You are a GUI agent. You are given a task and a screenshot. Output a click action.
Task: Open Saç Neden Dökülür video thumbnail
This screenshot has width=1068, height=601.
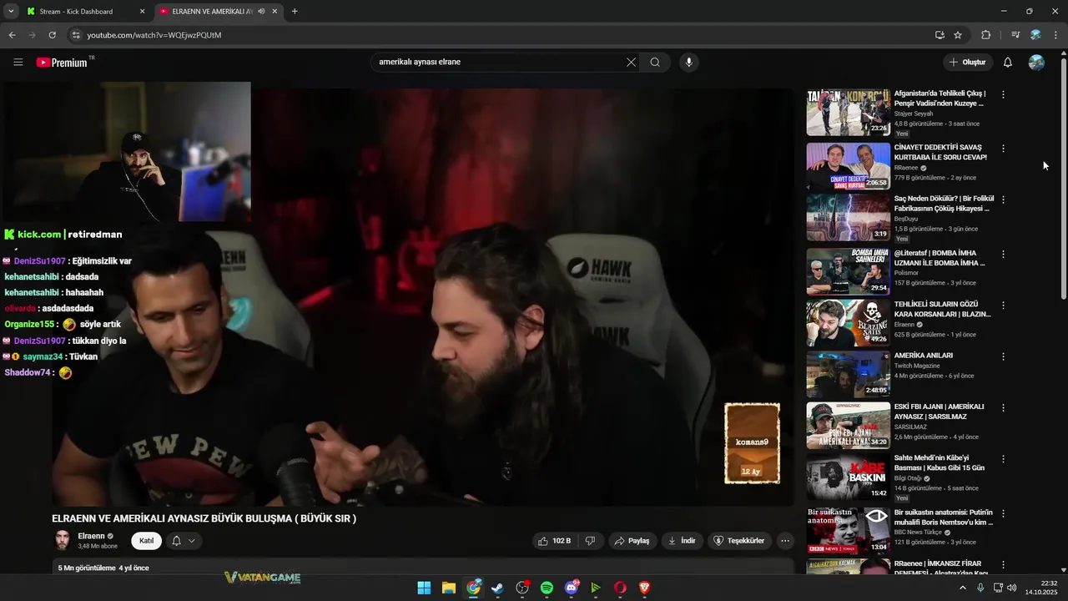848,217
